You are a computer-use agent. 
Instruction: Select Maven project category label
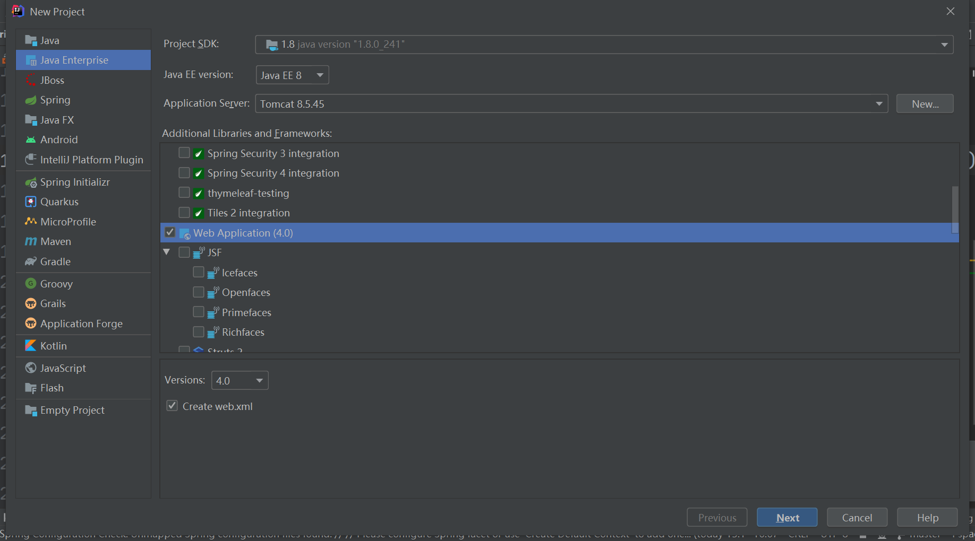(x=56, y=242)
